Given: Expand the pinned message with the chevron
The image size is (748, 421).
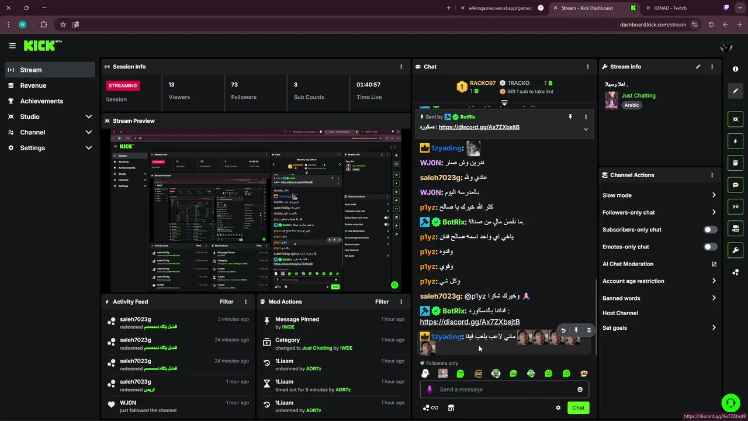Looking at the screenshot, I should (x=586, y=129).
